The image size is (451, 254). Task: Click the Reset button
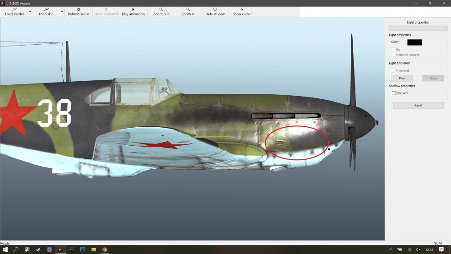(418, 105)
